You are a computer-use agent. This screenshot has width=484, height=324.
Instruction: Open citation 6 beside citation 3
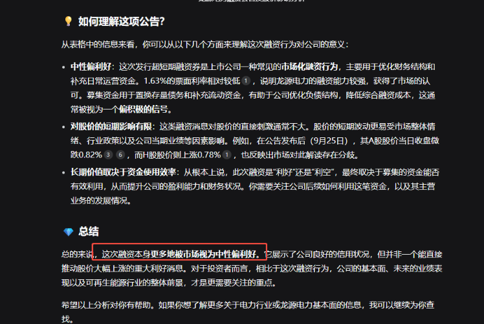[x=120, y=155]
